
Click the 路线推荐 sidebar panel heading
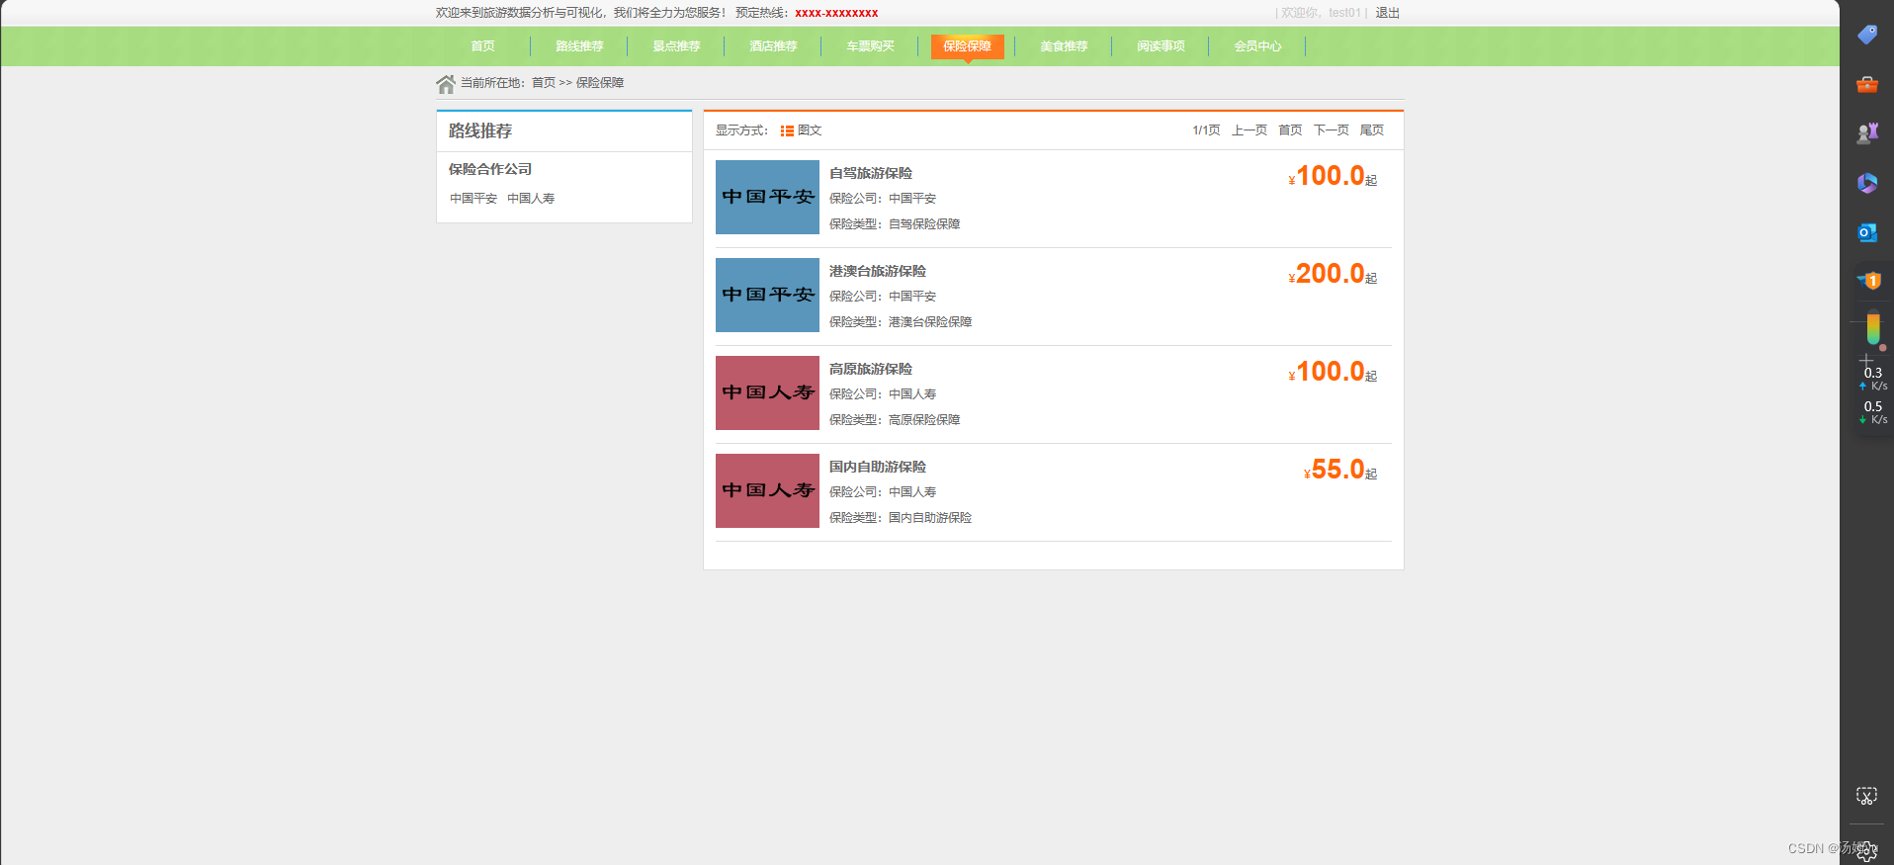tap(480, 130)
